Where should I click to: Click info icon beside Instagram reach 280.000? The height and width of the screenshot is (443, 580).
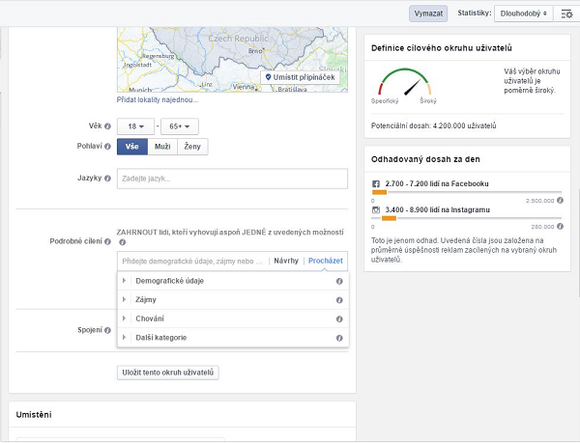[560, 226]
